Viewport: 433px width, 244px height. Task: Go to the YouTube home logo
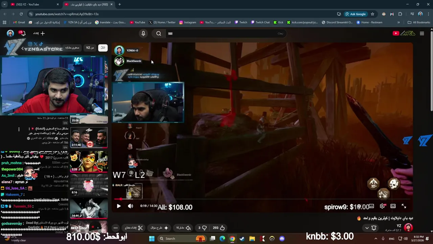click(404, 33)
